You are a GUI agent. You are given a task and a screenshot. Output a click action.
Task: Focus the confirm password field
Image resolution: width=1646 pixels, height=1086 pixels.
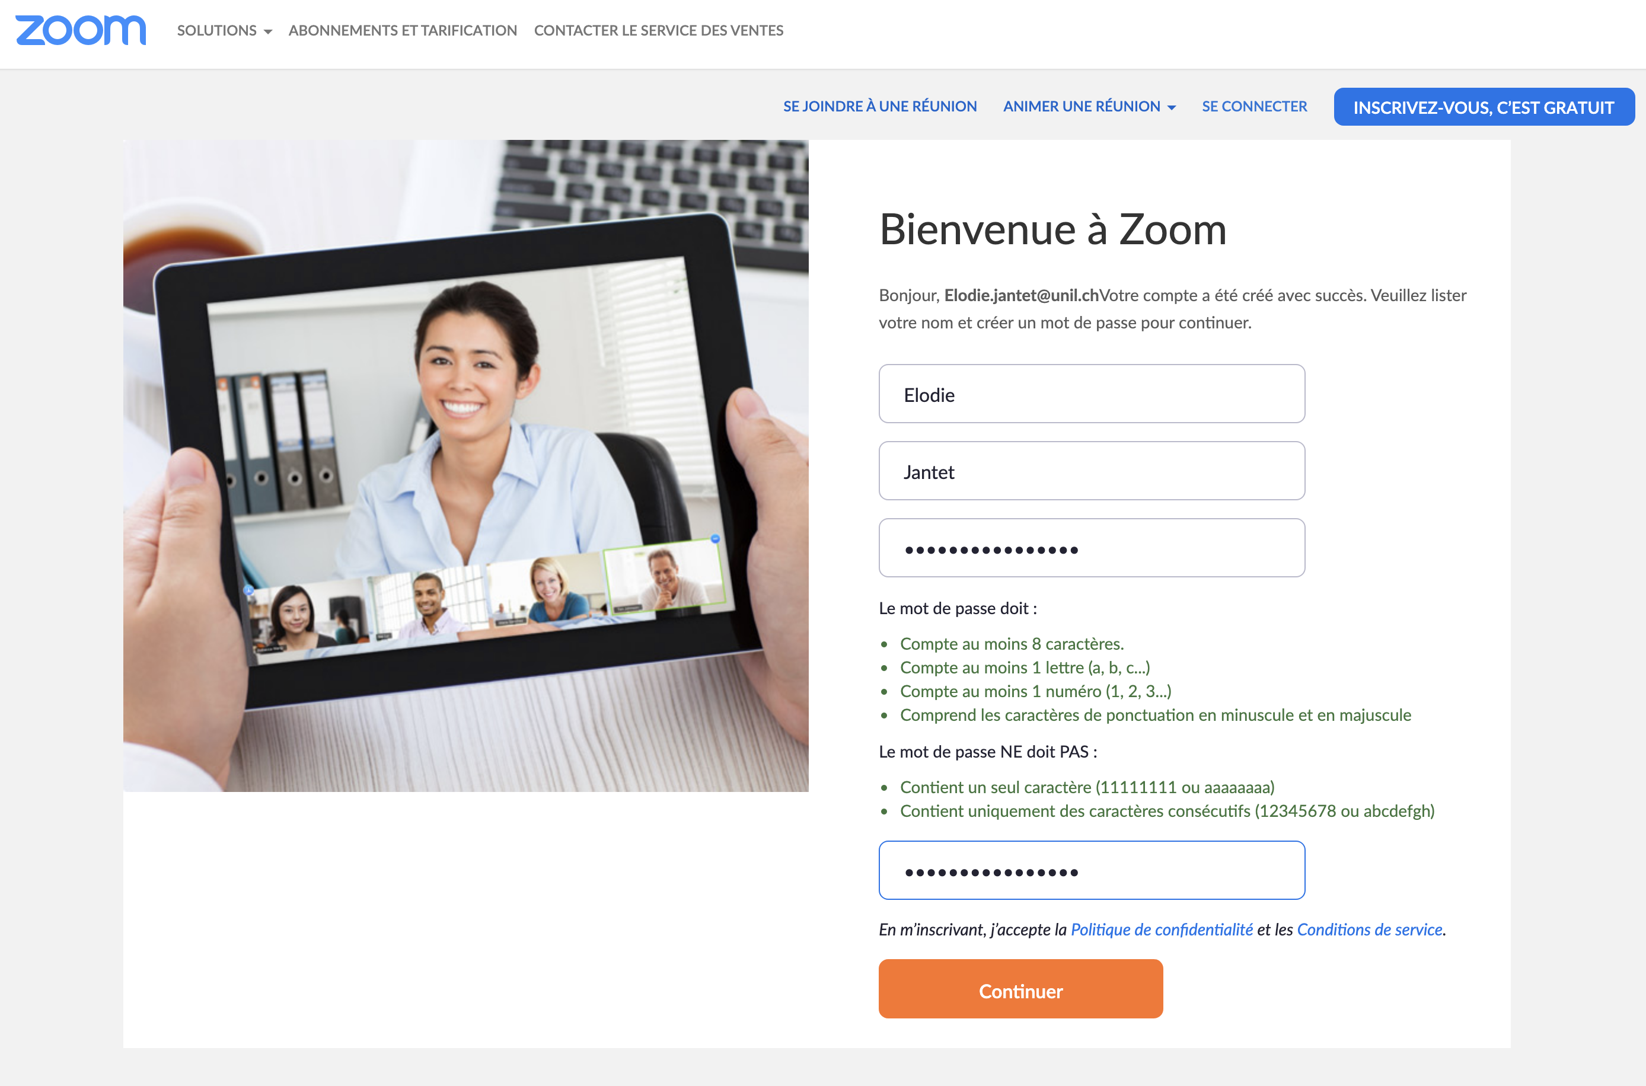point(1091,871)
